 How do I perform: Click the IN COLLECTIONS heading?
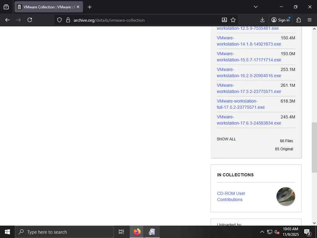[x=235, y=175]
